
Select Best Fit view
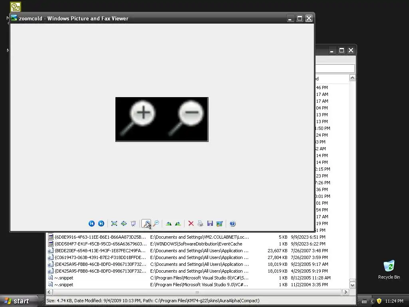114,223
